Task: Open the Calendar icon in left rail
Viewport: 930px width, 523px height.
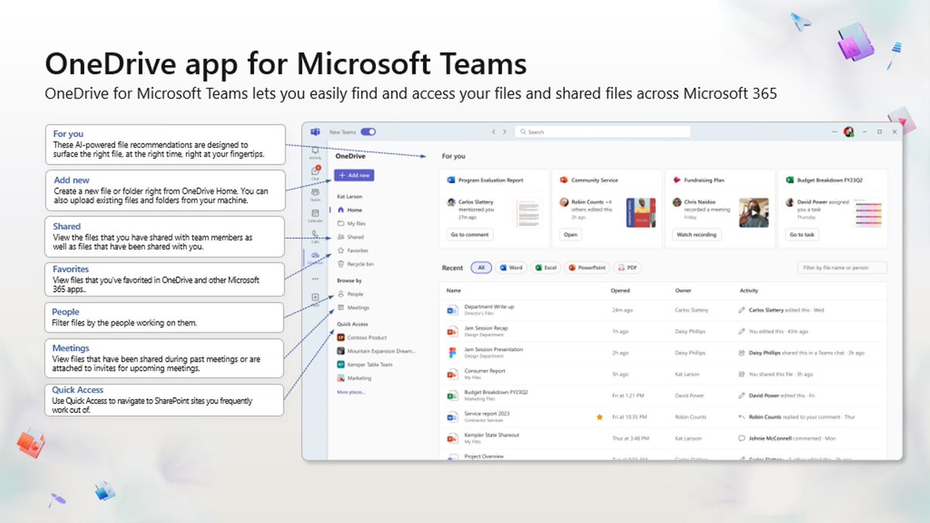Action: (x=315, y=214)
